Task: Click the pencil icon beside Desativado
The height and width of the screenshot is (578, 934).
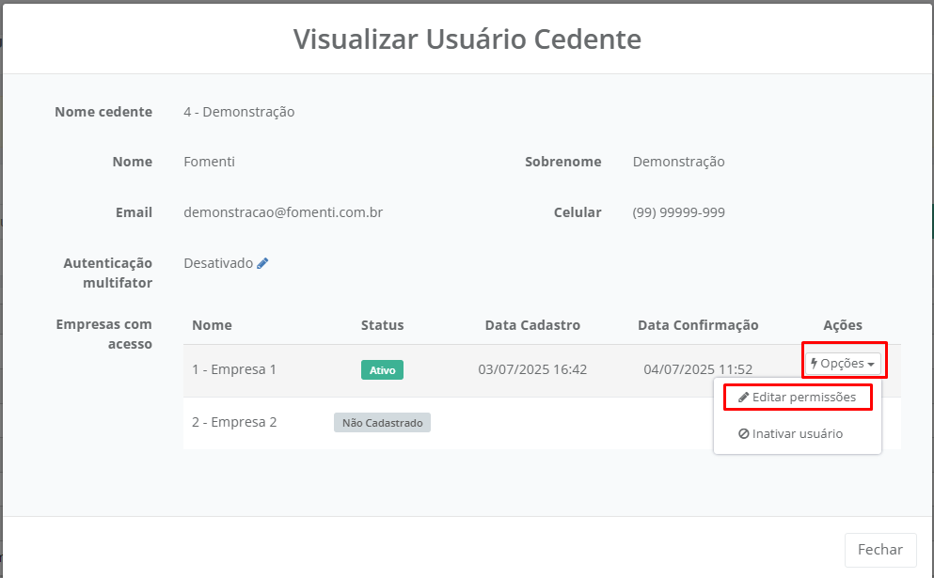Action: pos(262,264)
